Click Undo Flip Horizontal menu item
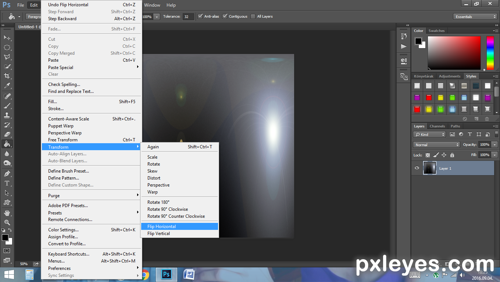The width and height of the screenshot is (500, 282). [92, 5]
